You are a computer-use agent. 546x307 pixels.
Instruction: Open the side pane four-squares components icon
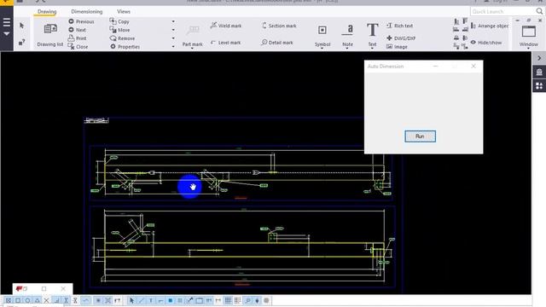coord(539,85)
